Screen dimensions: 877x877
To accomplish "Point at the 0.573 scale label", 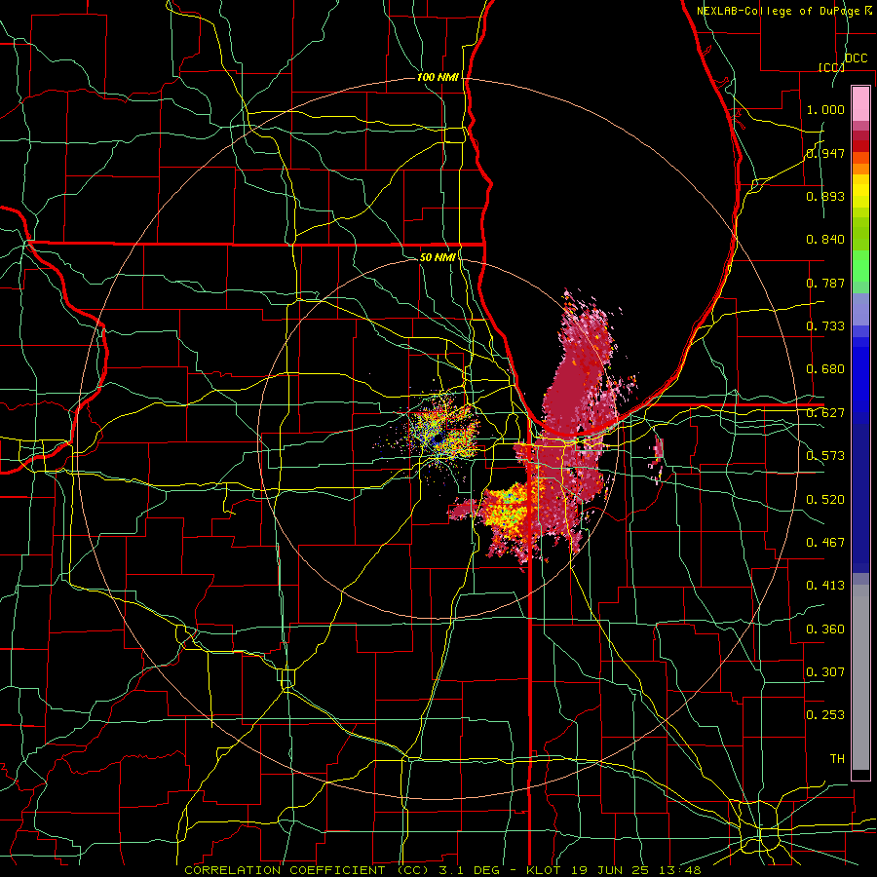I will coord(825,456).
